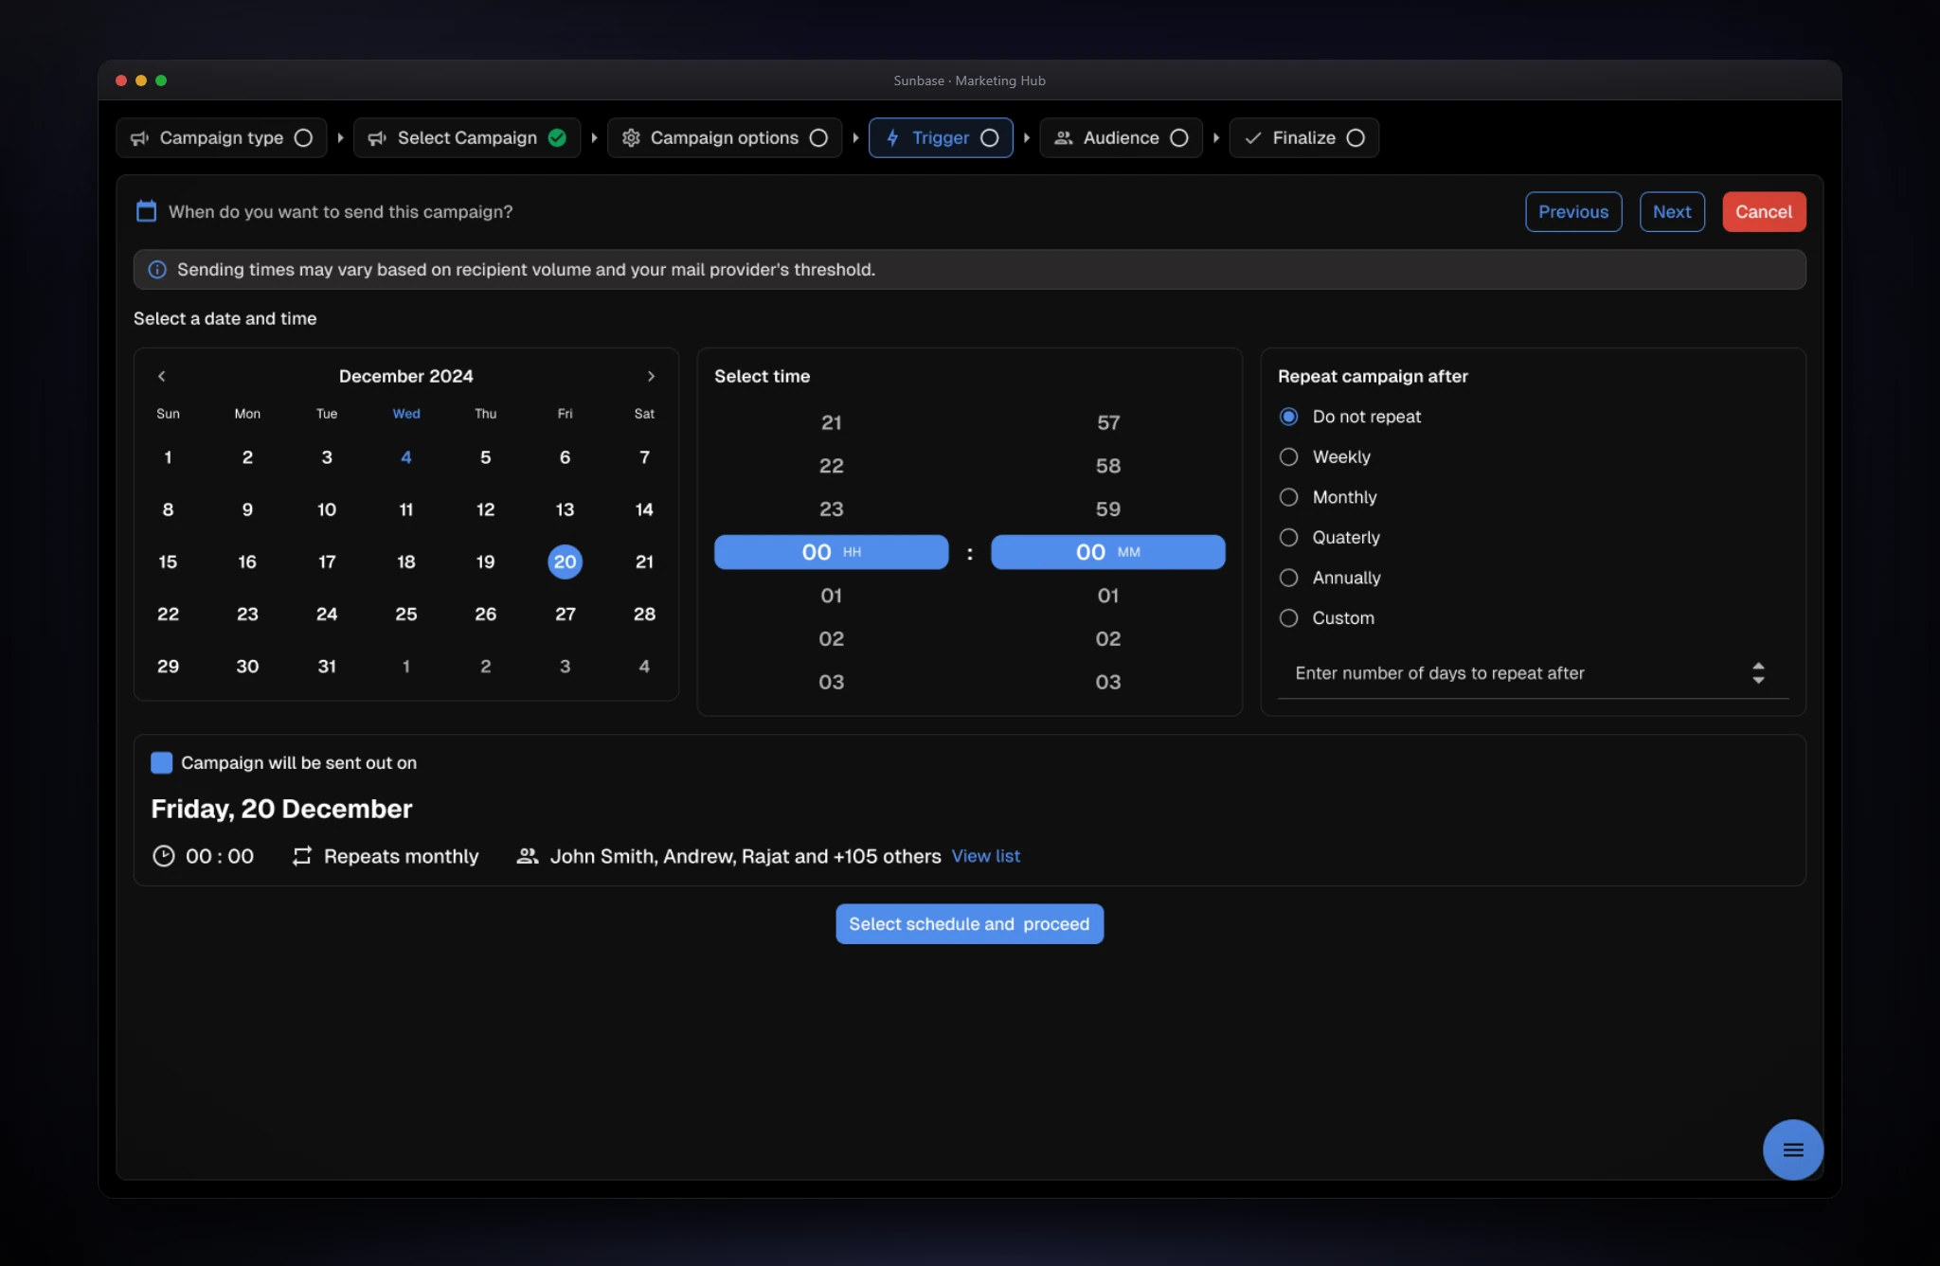The width and height of the screenshot is (1940, 1266).
Task: Click the info icon in the sending times notice
Action: point(157,270)
